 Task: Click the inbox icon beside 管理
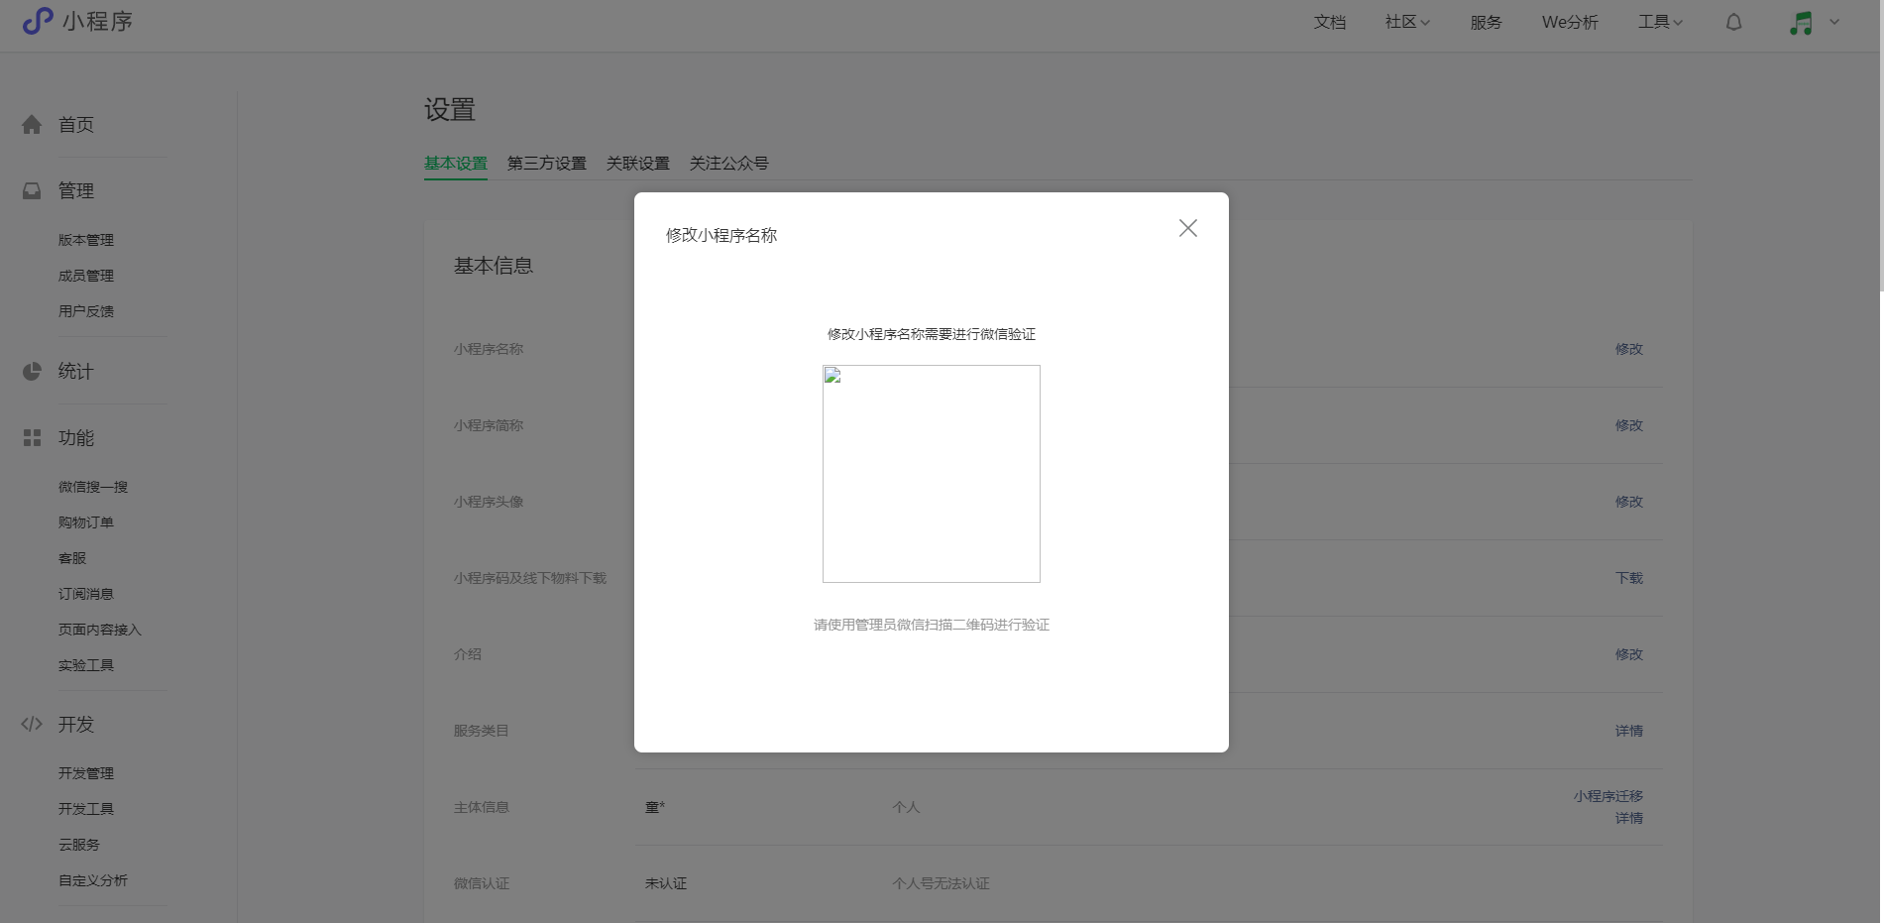32,190
